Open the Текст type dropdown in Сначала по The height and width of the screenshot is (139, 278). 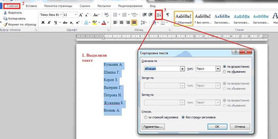tap(218, 69)
